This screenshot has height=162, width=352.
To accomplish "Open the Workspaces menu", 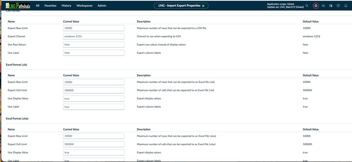I will pos(84,6).
